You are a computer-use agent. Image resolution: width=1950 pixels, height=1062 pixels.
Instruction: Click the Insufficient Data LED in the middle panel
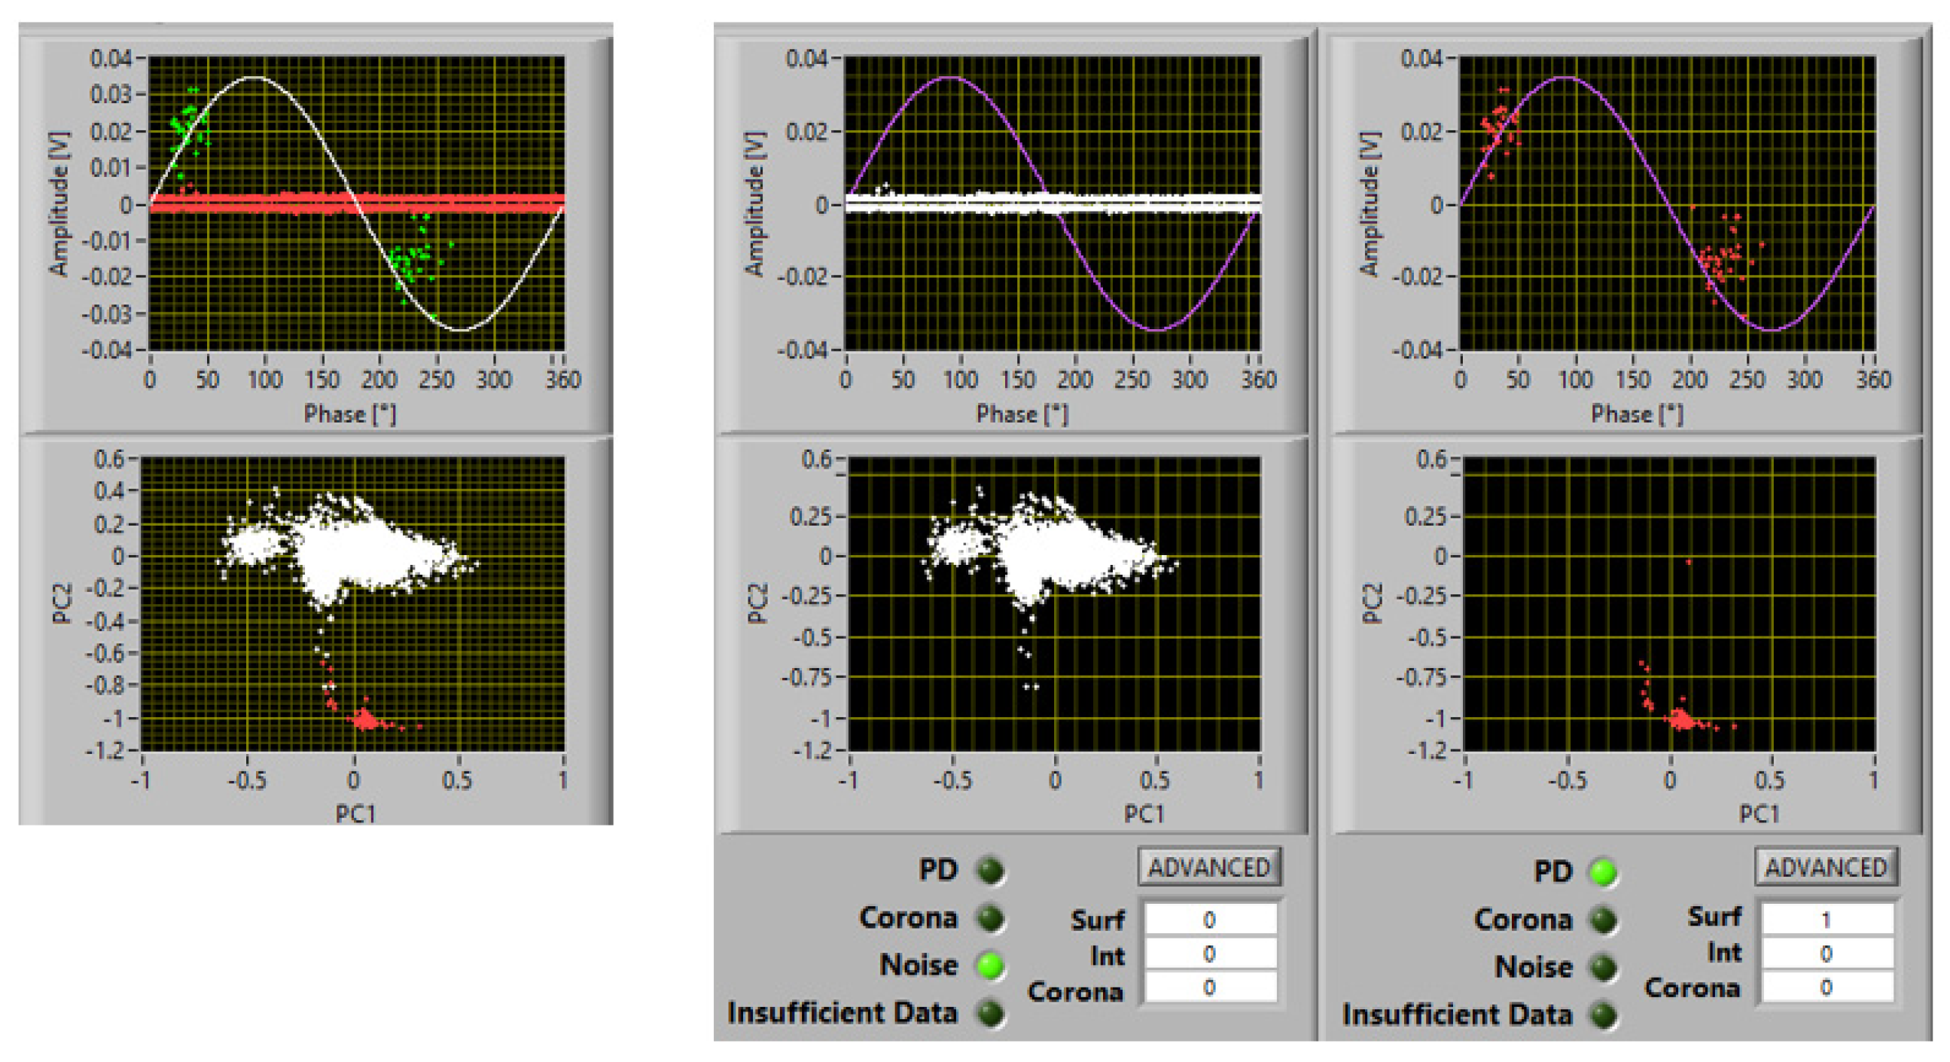point(990,1014)
